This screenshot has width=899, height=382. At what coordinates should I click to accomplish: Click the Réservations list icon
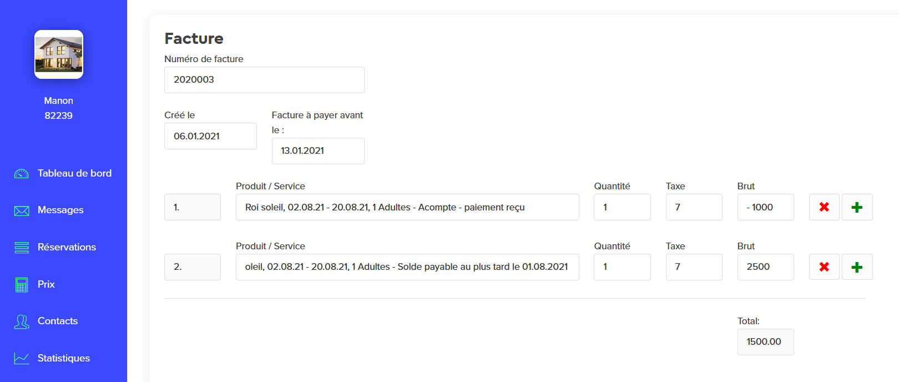(22, 248)
